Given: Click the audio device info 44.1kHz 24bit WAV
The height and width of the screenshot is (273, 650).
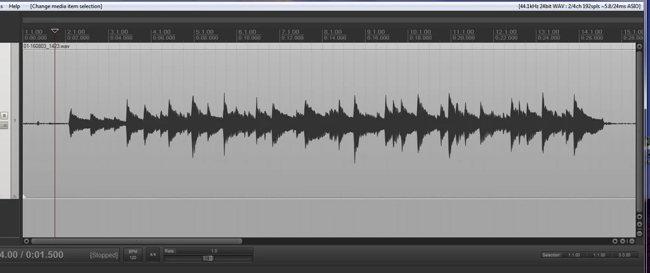Looking at the screenshot, I should tap(580, 6).
